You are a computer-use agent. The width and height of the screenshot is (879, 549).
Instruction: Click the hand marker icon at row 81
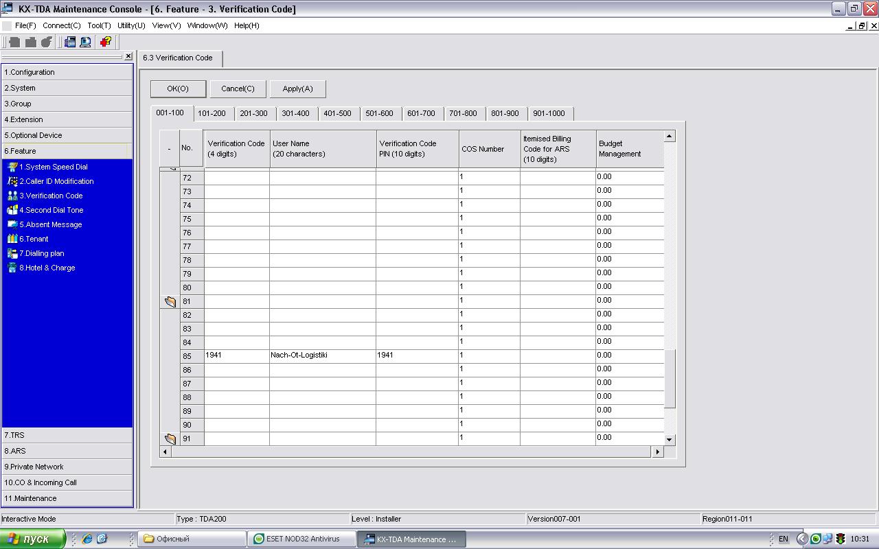pos(170,301)
